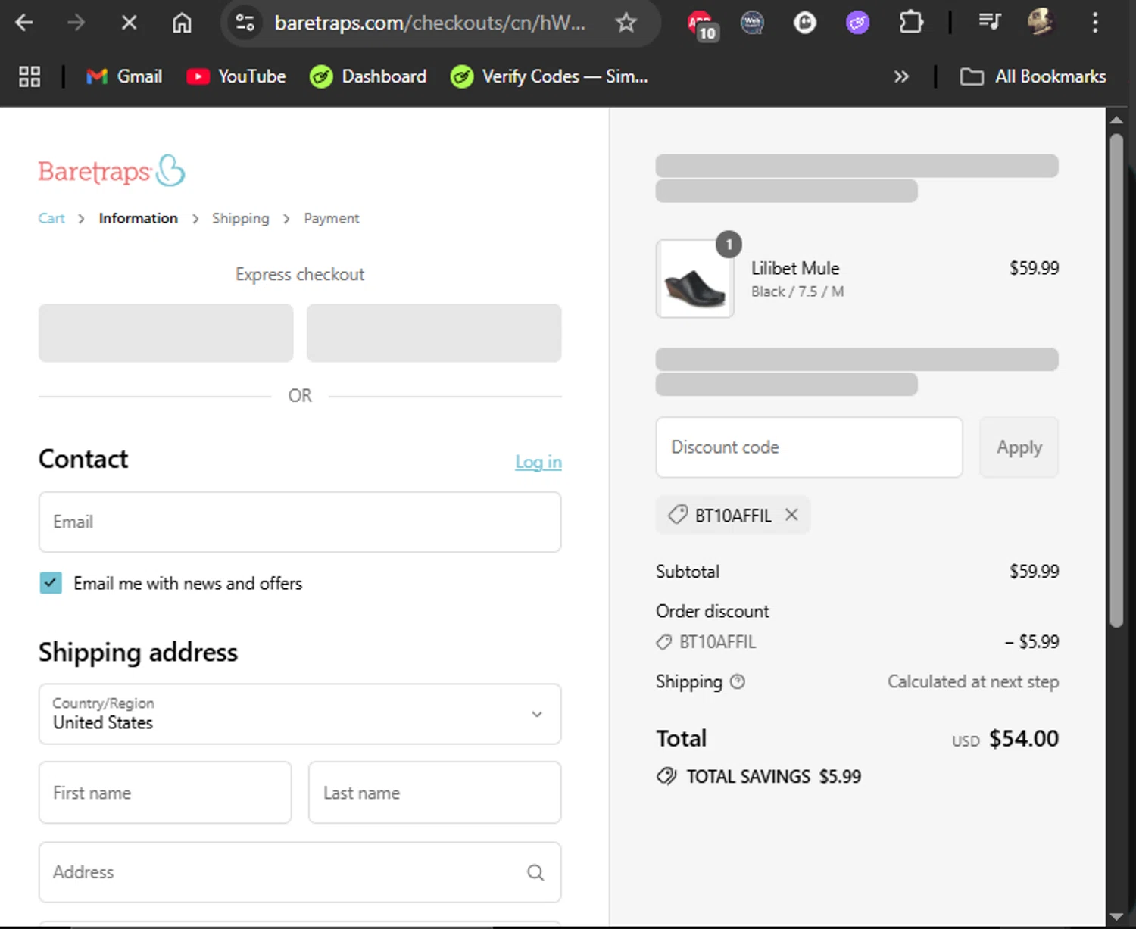View site information icon in address bar
The height and width of the screenshot is (929, 1136).
(x=245, y=23)
